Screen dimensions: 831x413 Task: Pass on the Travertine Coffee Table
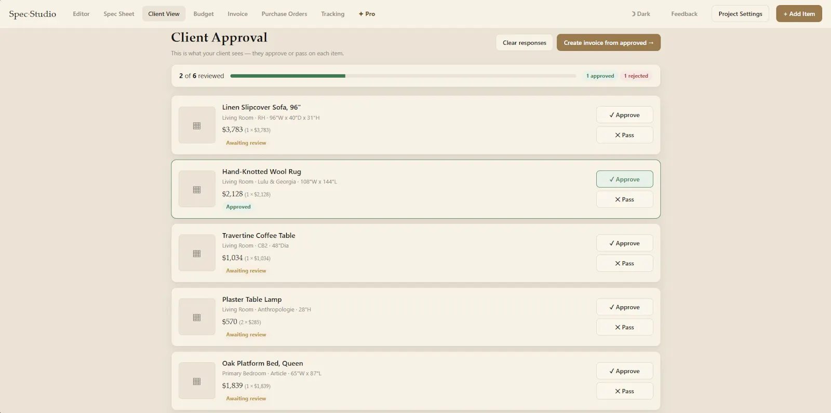tap(624, 263)
